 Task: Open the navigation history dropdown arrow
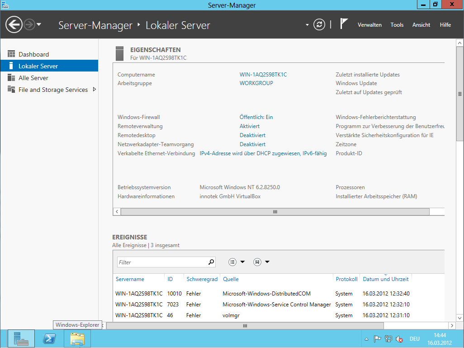pyautogui.click(x=39, y=24)
